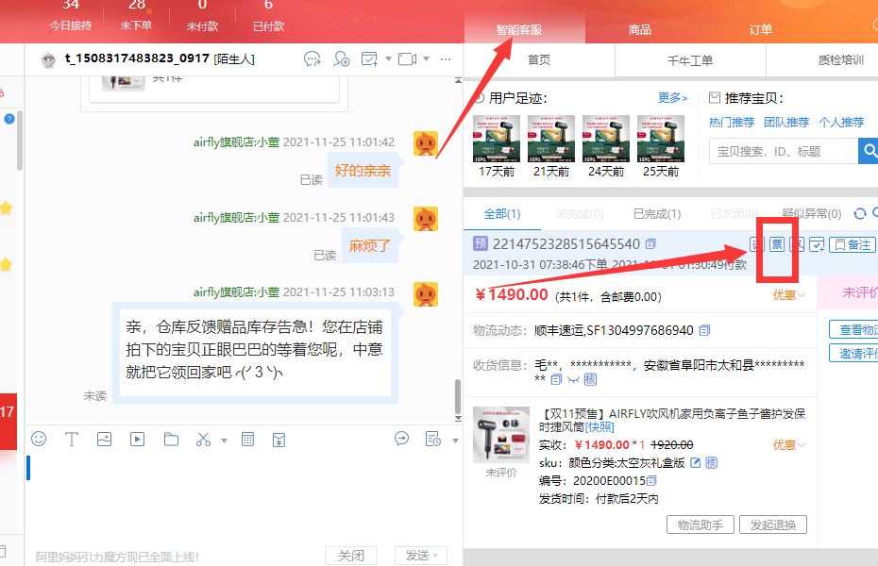This screenshot has height=566, width=878.
Task: Click the blue search magnifier button
Action: pos(869,151)
